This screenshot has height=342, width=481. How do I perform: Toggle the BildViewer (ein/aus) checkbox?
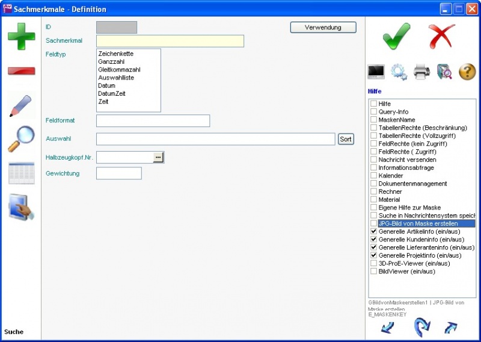pos(374,271)
